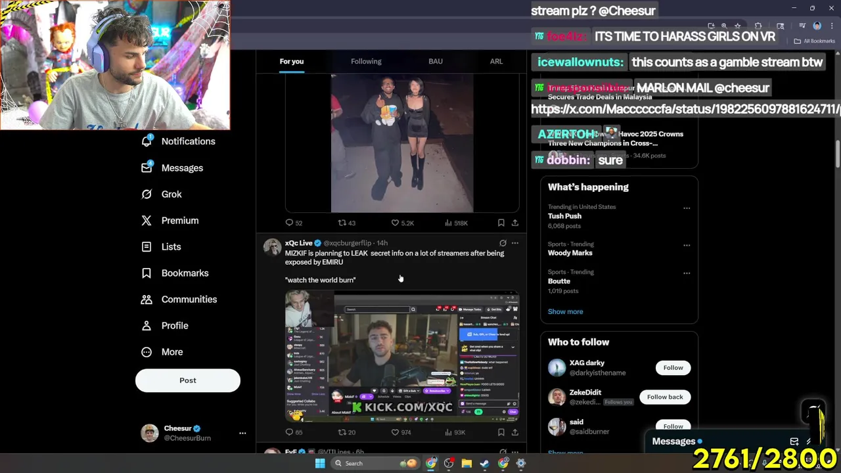Open Communities in the sidebar

coord(179,299)
